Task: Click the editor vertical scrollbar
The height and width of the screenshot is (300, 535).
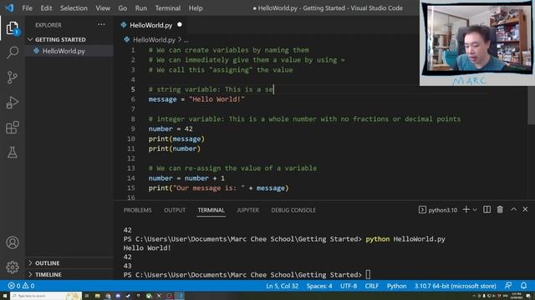Action: click(532, 105)
